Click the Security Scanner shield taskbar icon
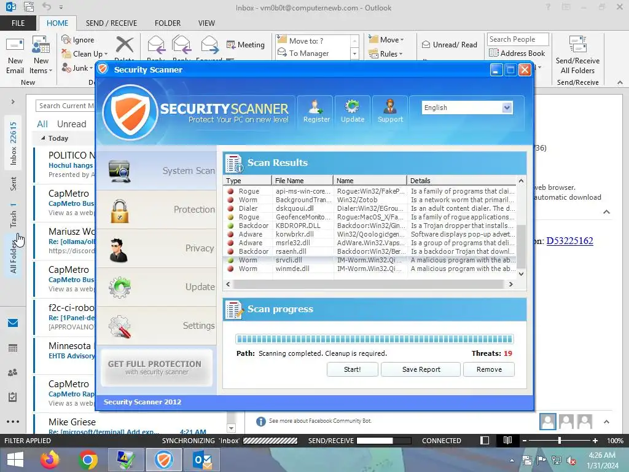 click(x=164, y=460)
